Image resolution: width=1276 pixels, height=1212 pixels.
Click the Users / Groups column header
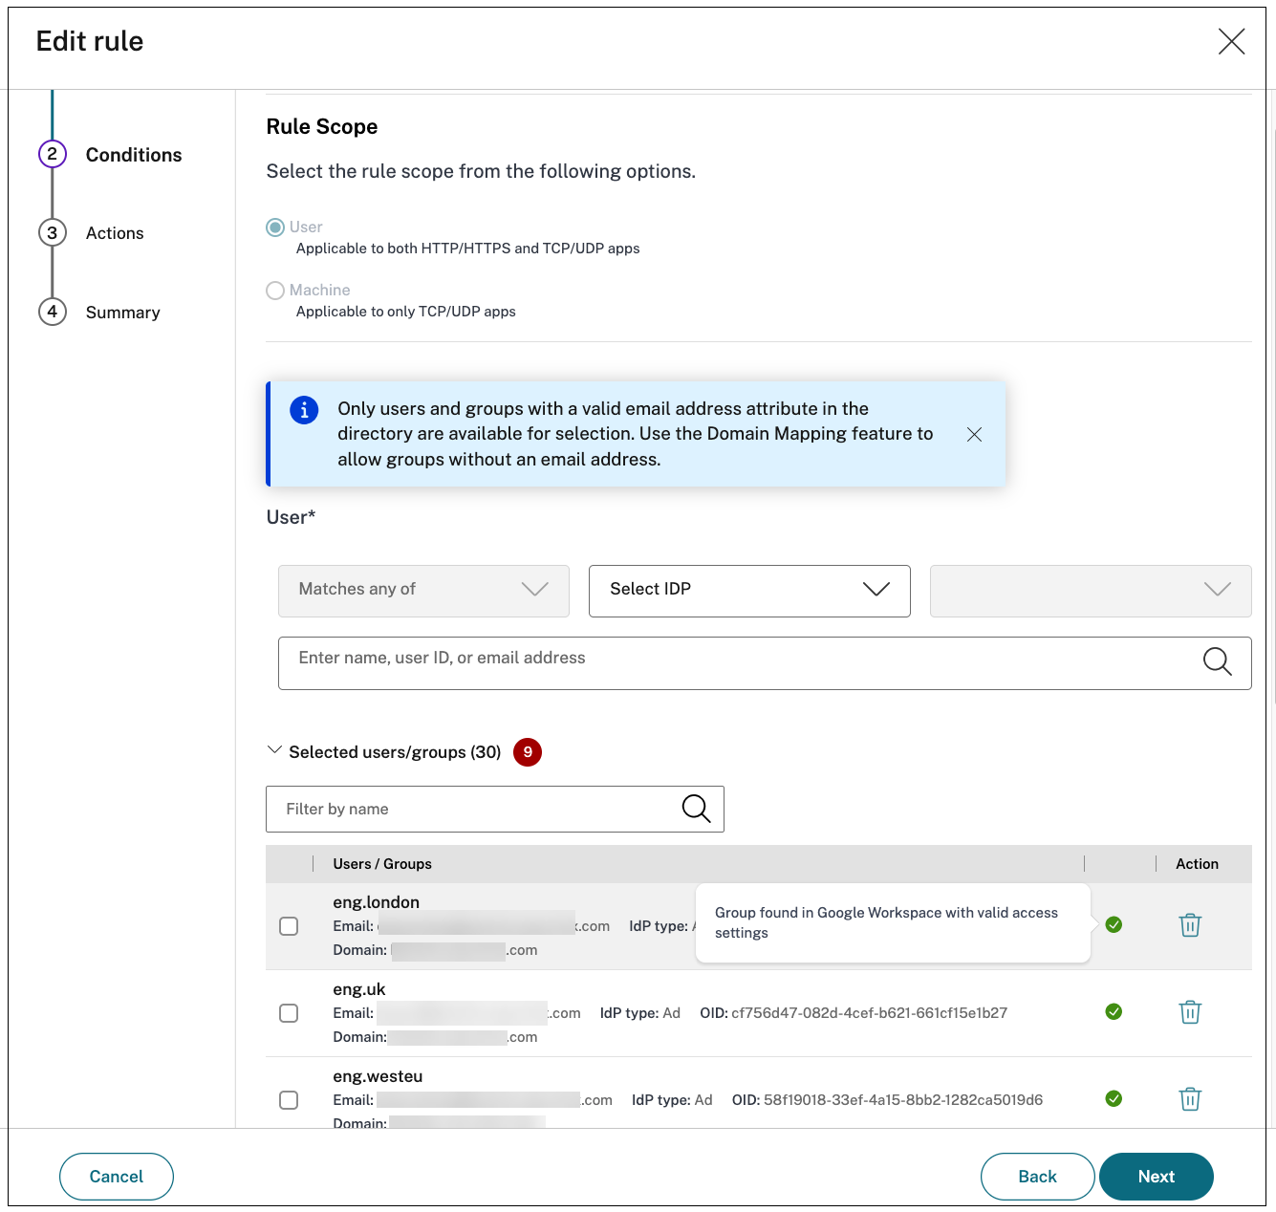click(382, 864)
